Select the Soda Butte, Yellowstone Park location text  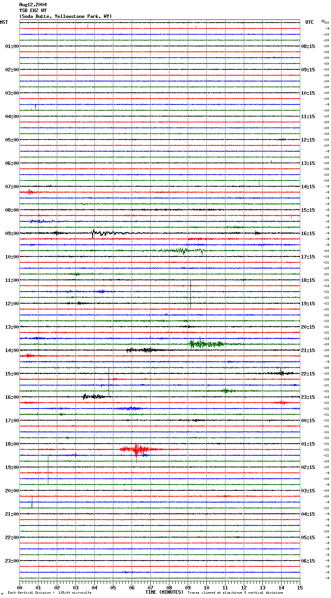click(65, 16)
